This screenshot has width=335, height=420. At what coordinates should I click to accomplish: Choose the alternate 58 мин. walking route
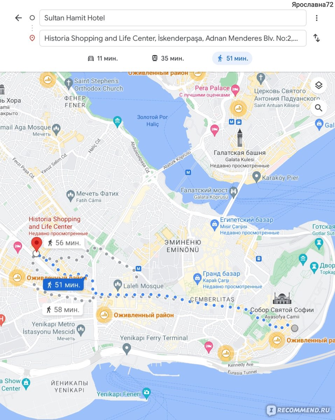coord(63,309)
